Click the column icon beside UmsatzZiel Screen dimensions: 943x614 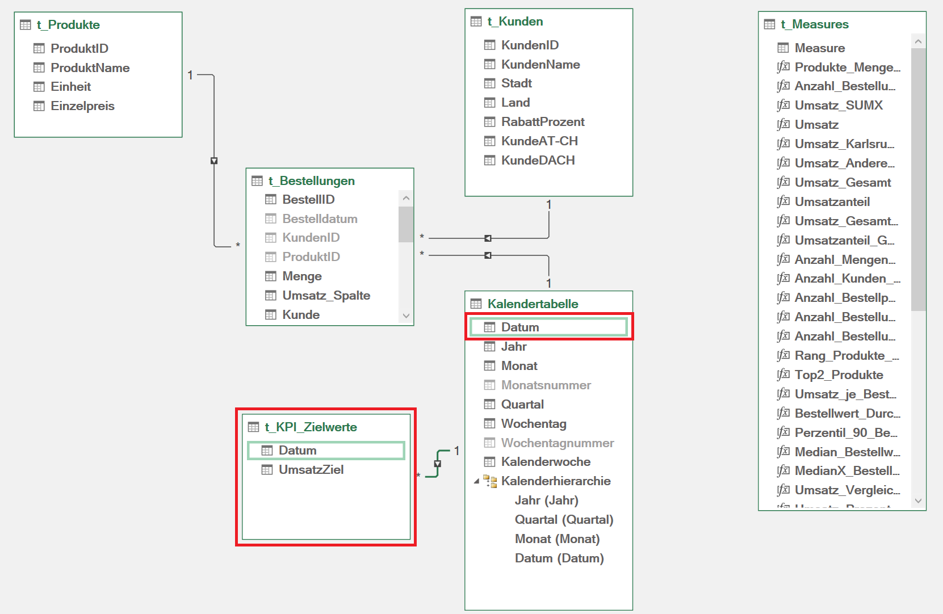coord(266,470)
